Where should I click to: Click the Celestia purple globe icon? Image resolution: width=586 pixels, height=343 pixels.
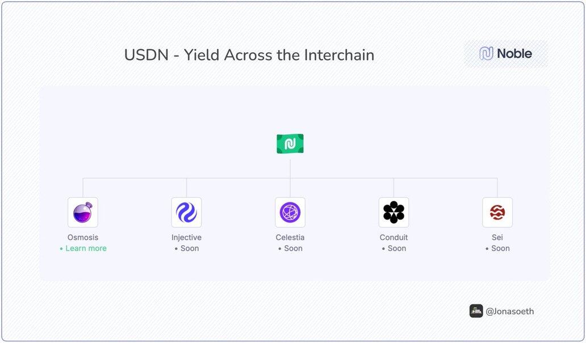(x=290, y=213)
